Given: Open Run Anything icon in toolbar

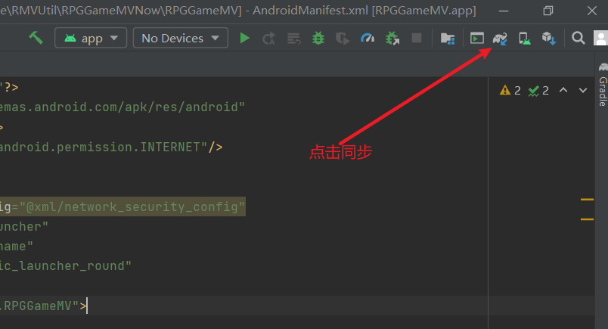Looking at the screenshot, I should [x=477, y=39].
